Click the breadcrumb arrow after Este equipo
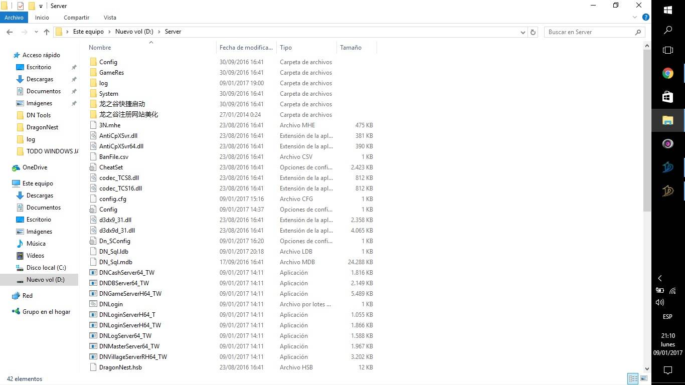Image resolution: width=685 pixels, height=385 pixels. tap(109, 32)
